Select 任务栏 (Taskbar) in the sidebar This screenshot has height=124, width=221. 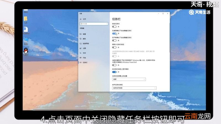[84, 63]
